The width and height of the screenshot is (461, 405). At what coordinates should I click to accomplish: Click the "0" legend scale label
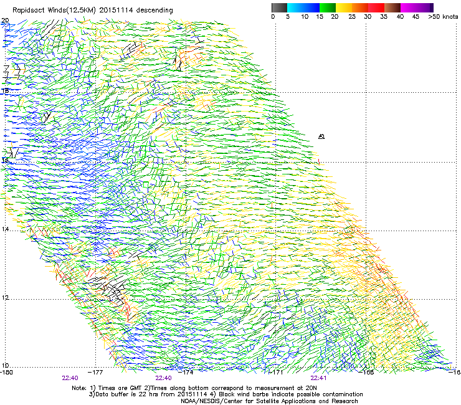coord(273,17)
